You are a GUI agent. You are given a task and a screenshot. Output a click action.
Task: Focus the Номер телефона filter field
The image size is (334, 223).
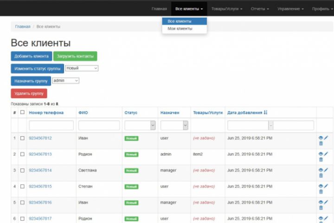coord(51,125)
